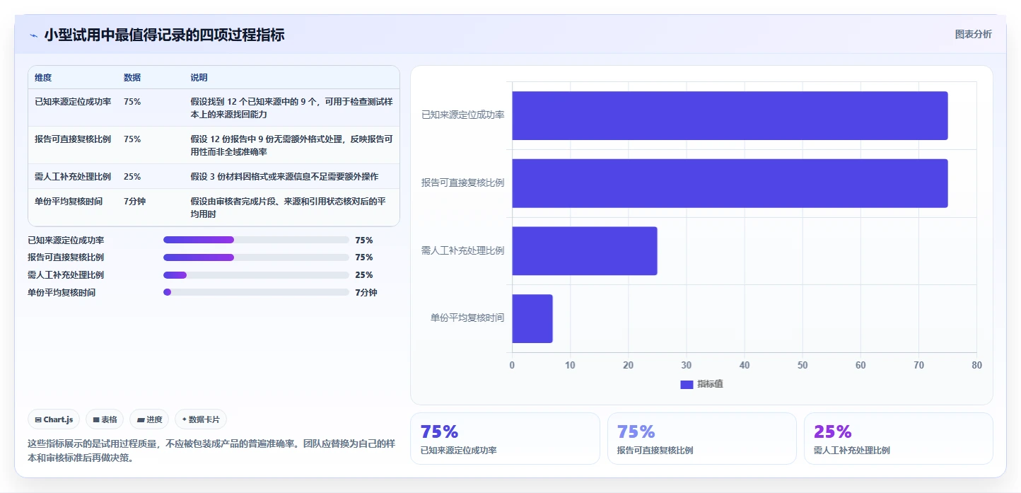Click the 25% table cell

pyautogui.click(x=132, y=177)
